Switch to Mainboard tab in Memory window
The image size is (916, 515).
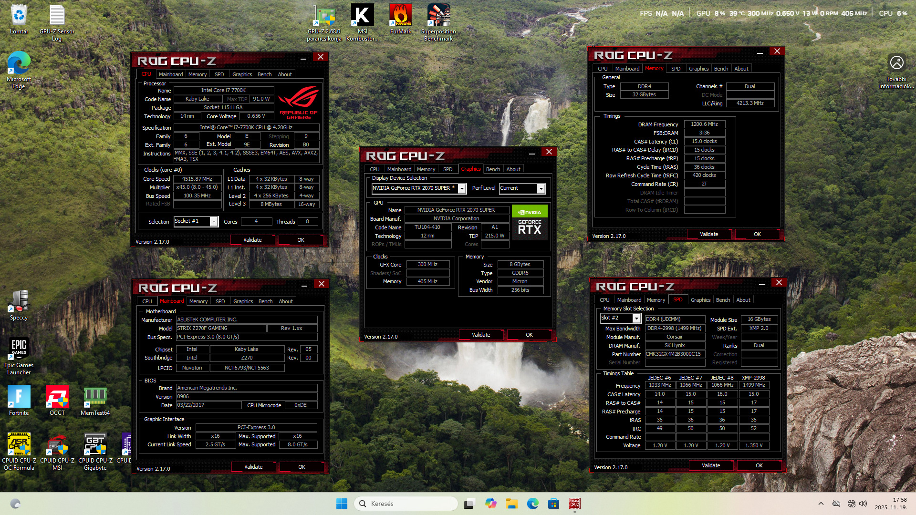tap(627, 69)
